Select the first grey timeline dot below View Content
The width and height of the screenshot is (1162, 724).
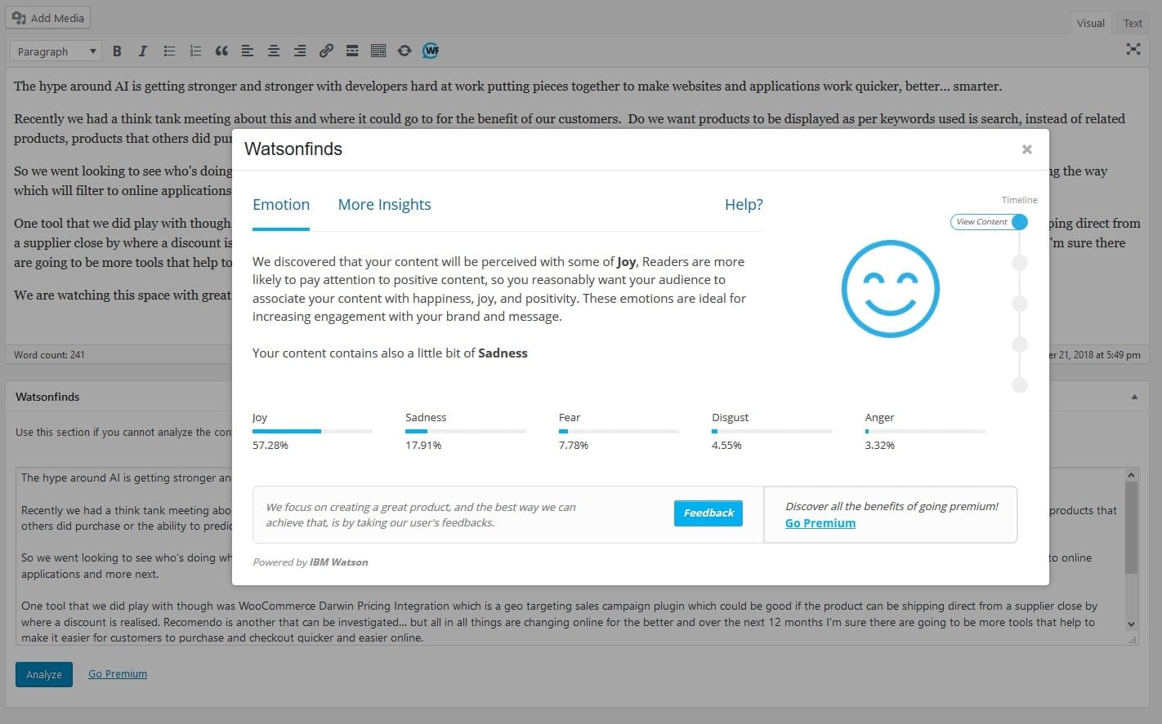(1020, 263)
